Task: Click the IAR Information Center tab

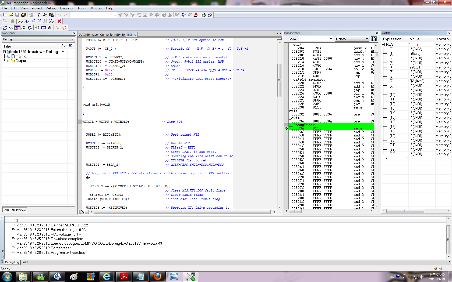Action: pos(102,35)
